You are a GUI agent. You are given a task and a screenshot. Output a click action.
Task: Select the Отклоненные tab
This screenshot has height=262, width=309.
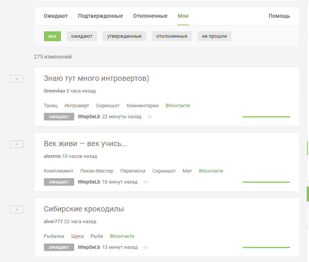150,16
